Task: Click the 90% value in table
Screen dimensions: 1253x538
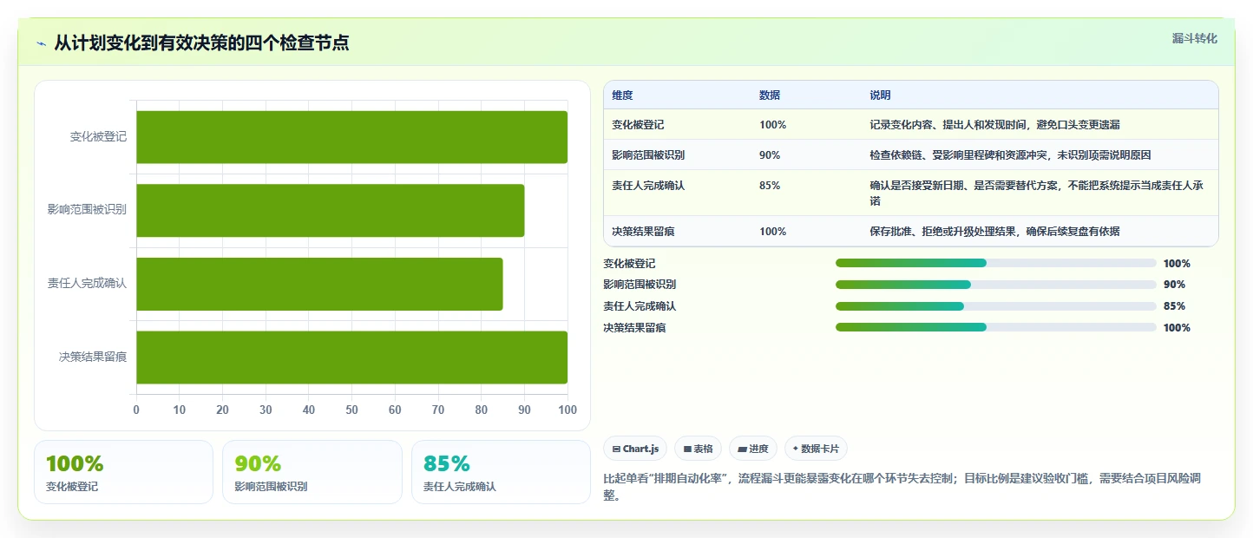Action: pos(770,155)
